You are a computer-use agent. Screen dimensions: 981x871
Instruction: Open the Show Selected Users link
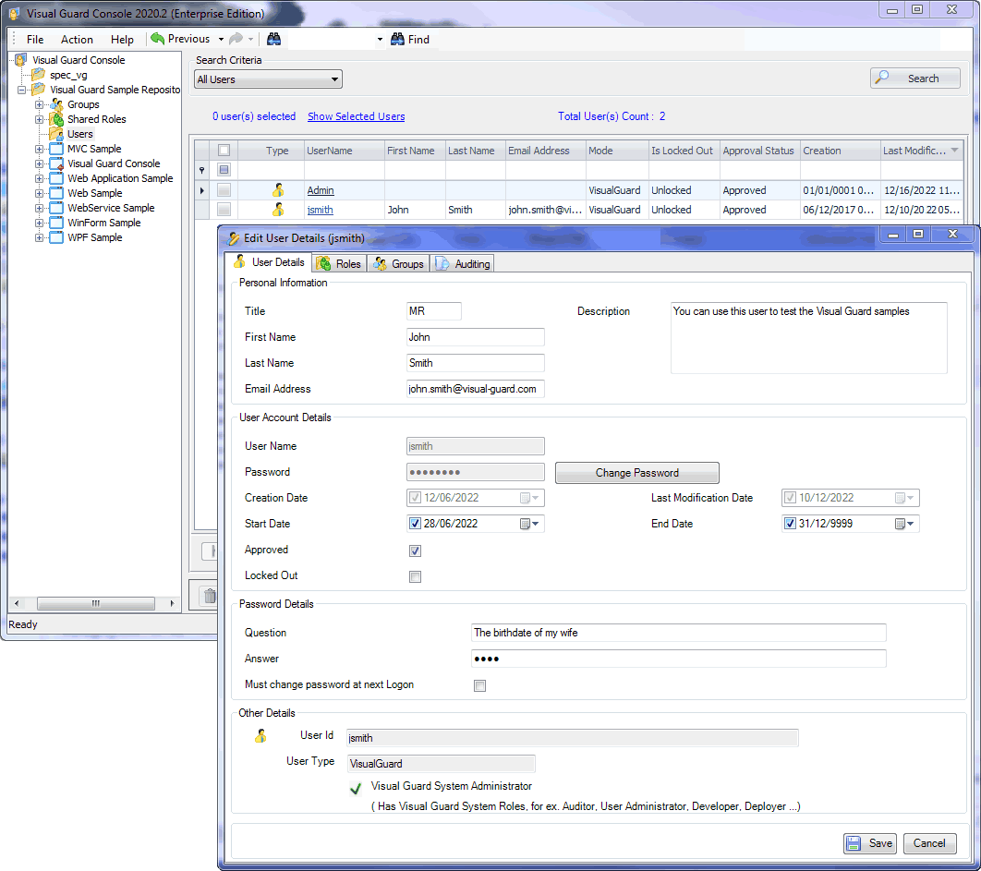[x=356, y=116]
